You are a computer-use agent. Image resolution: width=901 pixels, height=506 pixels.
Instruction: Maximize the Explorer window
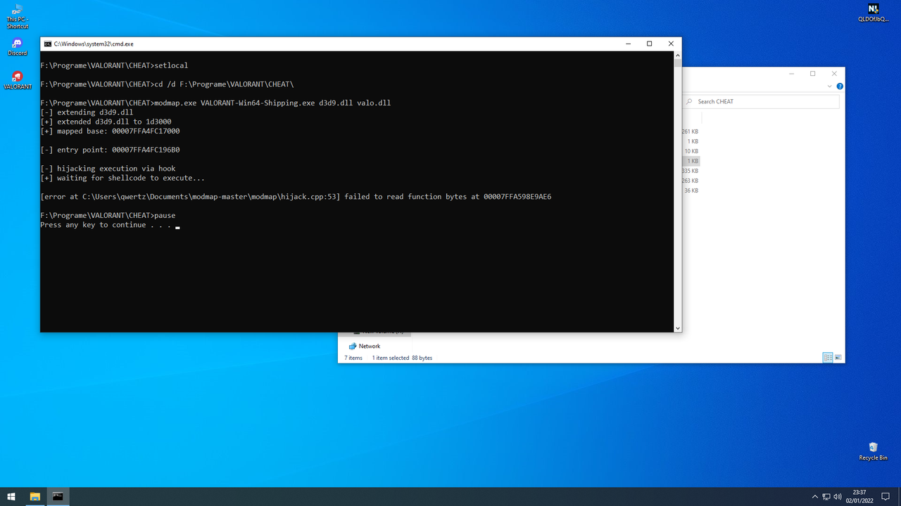[812, 73]
